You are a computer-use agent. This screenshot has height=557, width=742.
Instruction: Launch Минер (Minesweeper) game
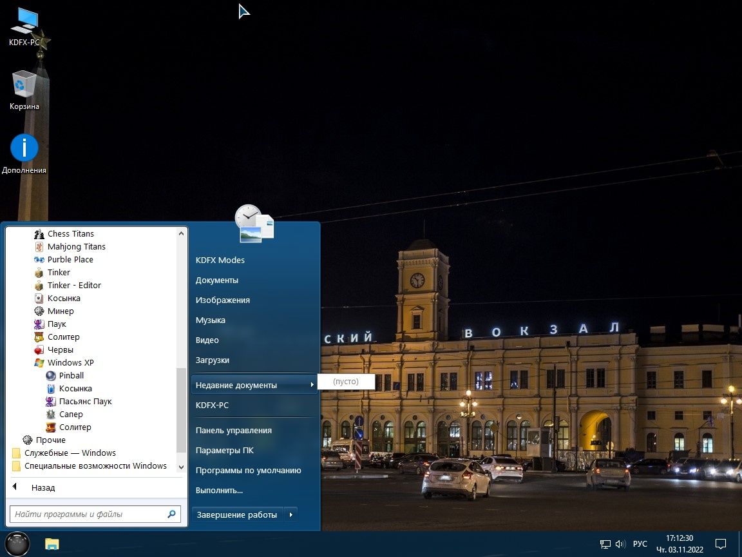coord(61,311)
